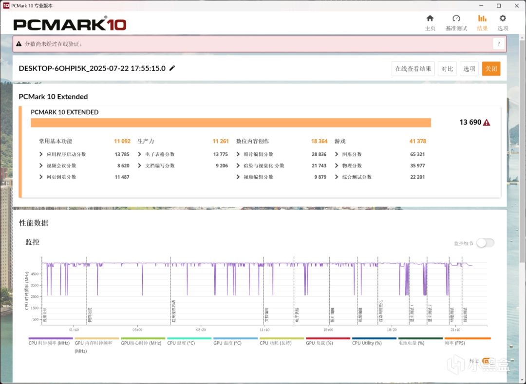The width and height of the screenshot is (526, 384).
Task: Toggle GPU 温度 (°C) legend swatch
Action: click(x=236, y=338)
